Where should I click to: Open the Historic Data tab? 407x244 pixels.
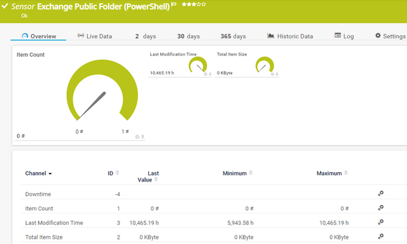[x=290, y=36]
